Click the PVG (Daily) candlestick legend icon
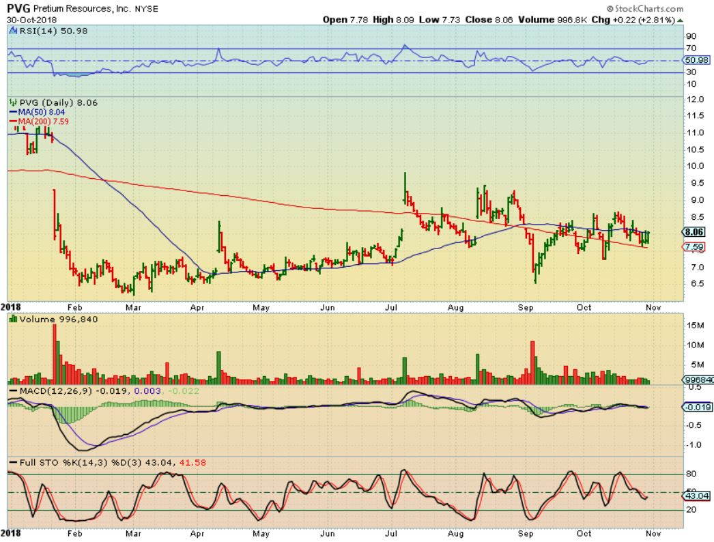This screenshot has height=542, width=714. (x=13, y=104)
